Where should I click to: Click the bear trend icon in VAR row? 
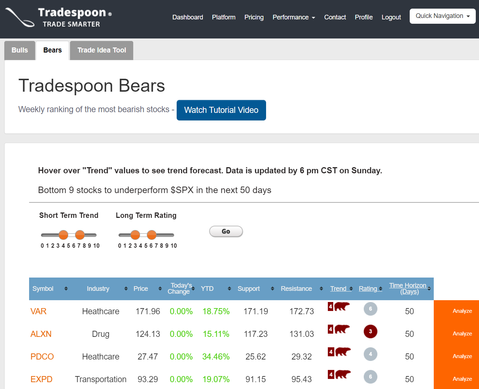click(342, 307)
